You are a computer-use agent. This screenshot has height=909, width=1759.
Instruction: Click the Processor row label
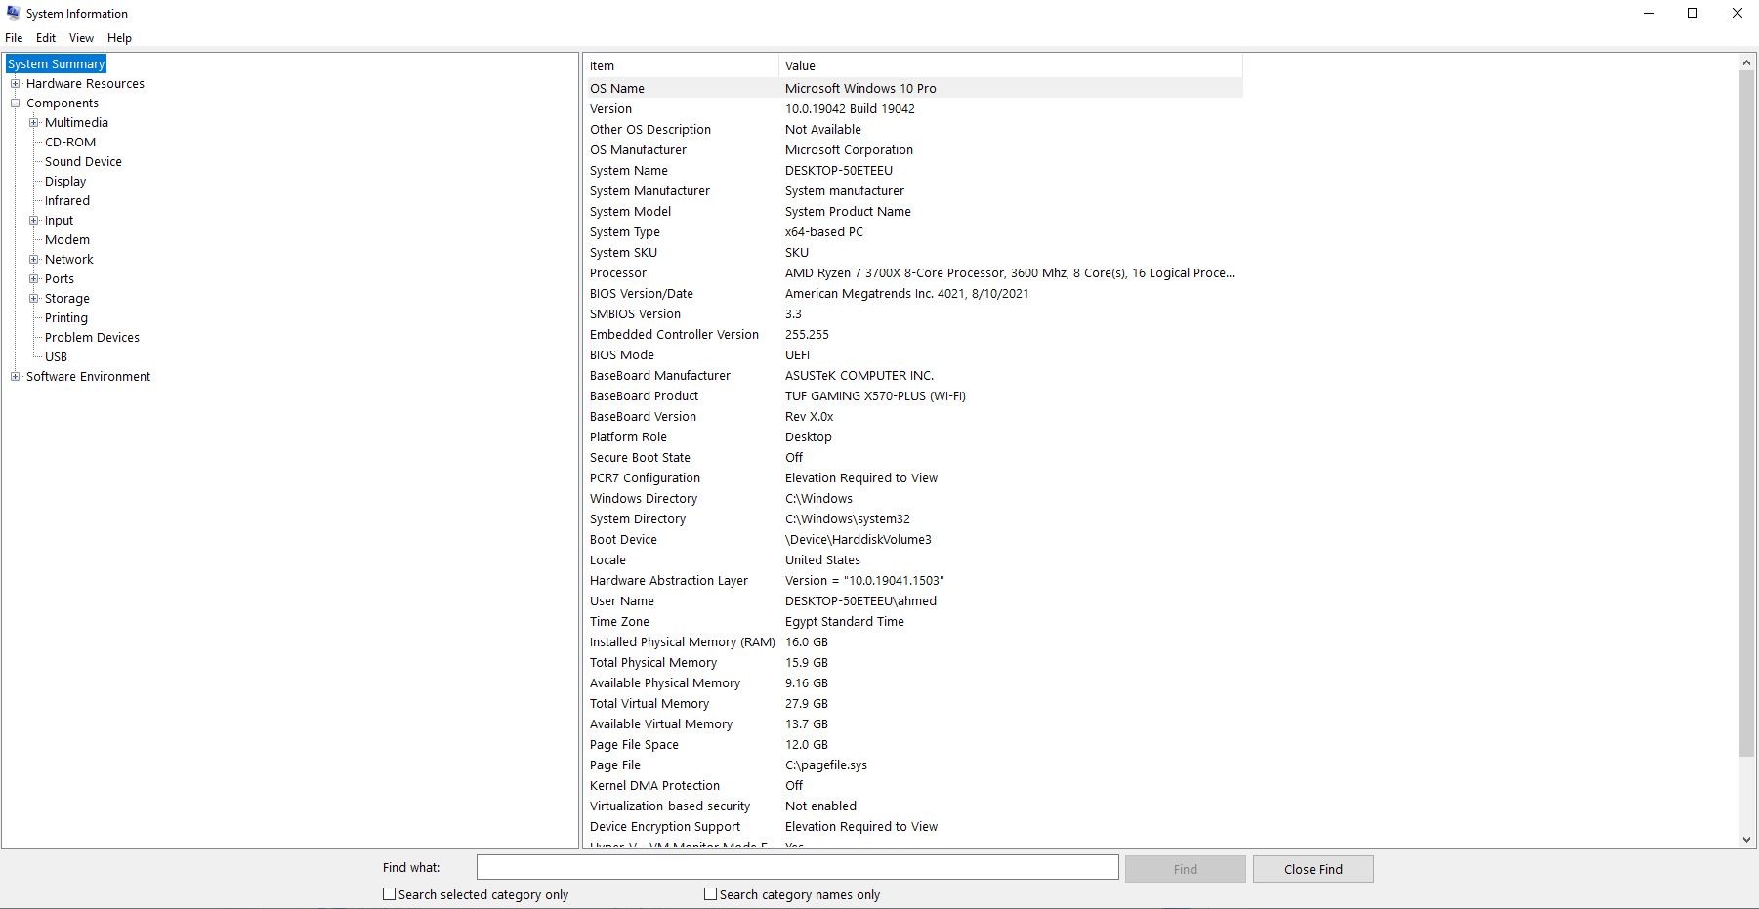[x=618, y=273]
